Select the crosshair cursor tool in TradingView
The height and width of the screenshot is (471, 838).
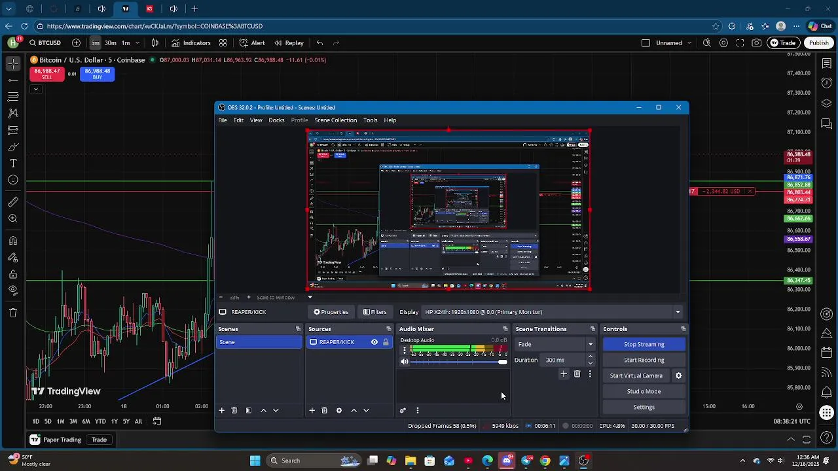click(x=13, y=63)
